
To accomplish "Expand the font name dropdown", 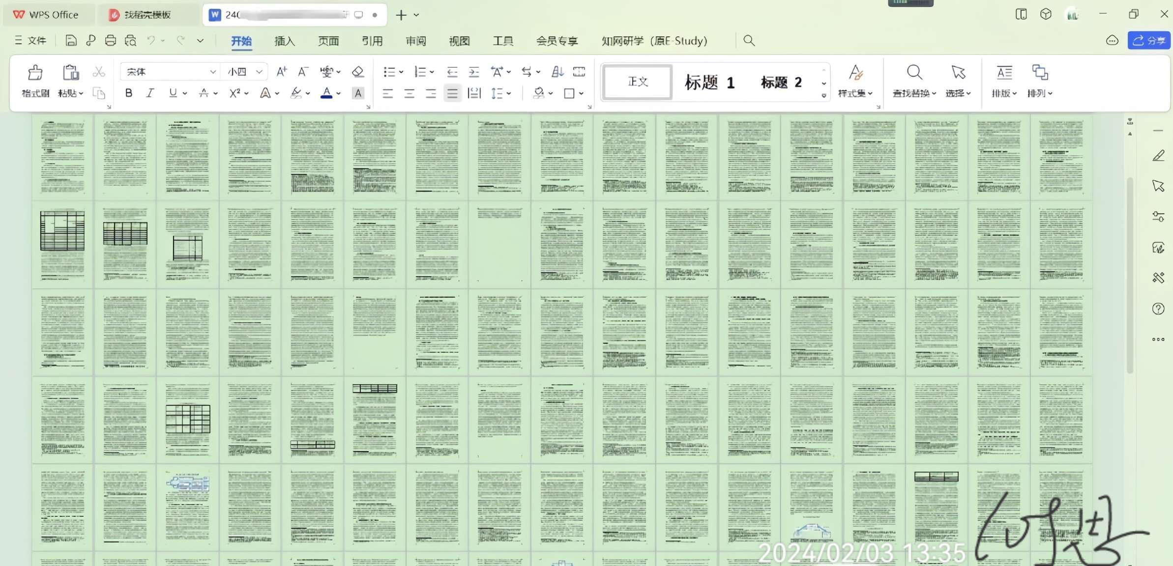I will pyautogui.click(x=212, y=72).
